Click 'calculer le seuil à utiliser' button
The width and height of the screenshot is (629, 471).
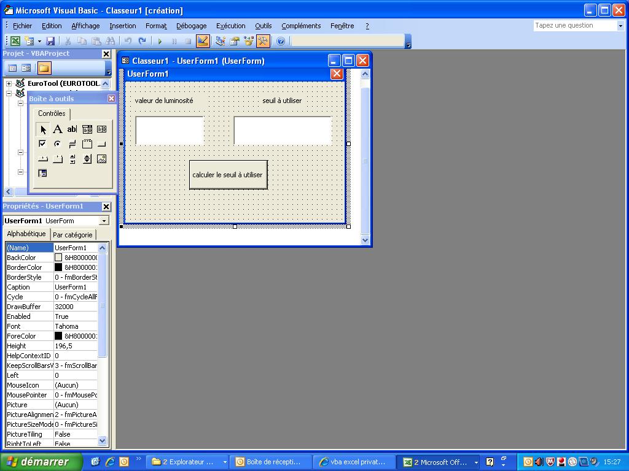[228, 175]
